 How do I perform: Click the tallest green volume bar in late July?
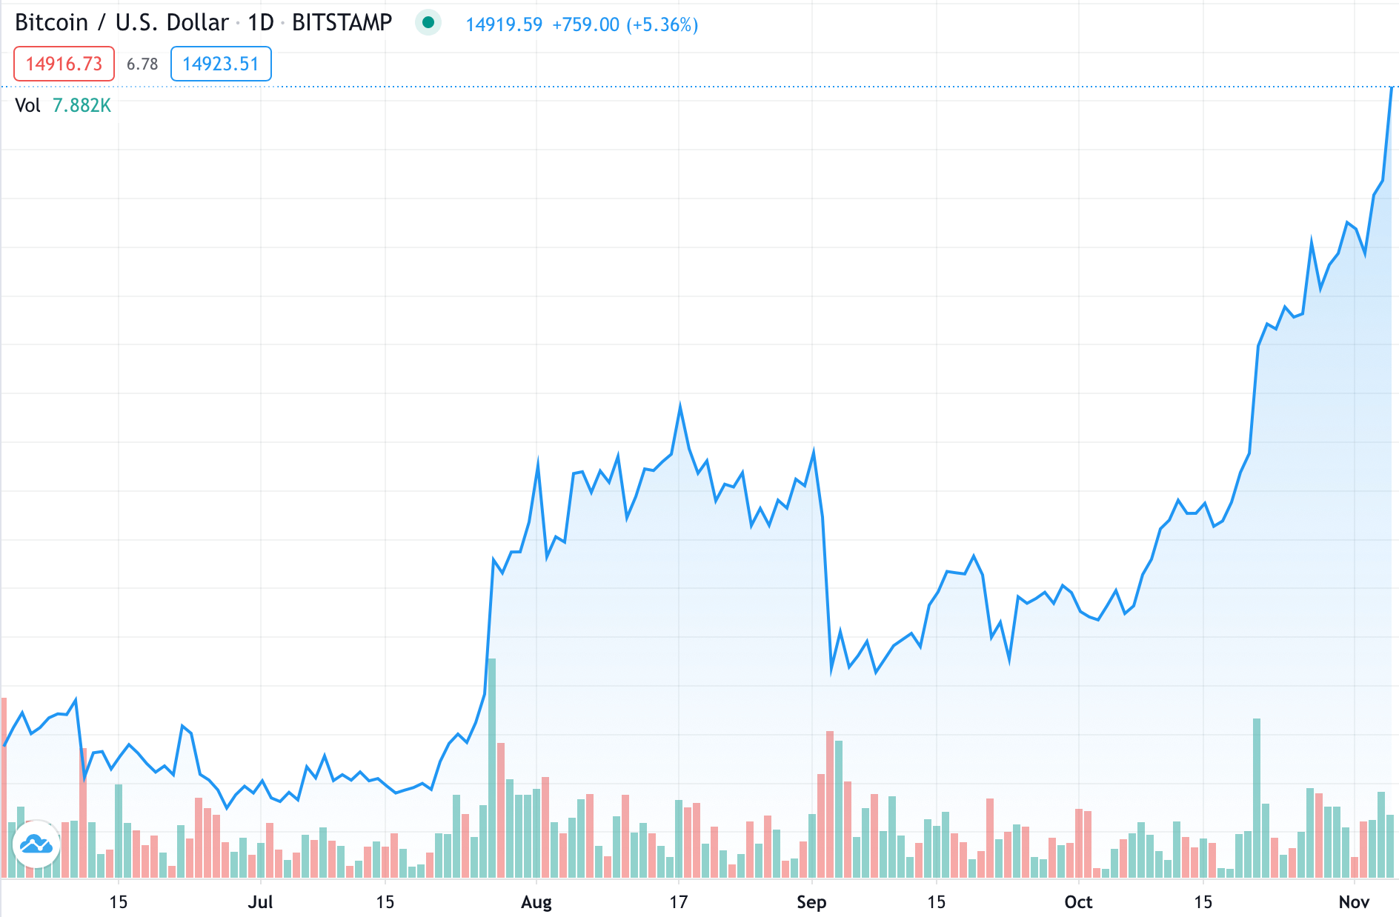point(492,768)
